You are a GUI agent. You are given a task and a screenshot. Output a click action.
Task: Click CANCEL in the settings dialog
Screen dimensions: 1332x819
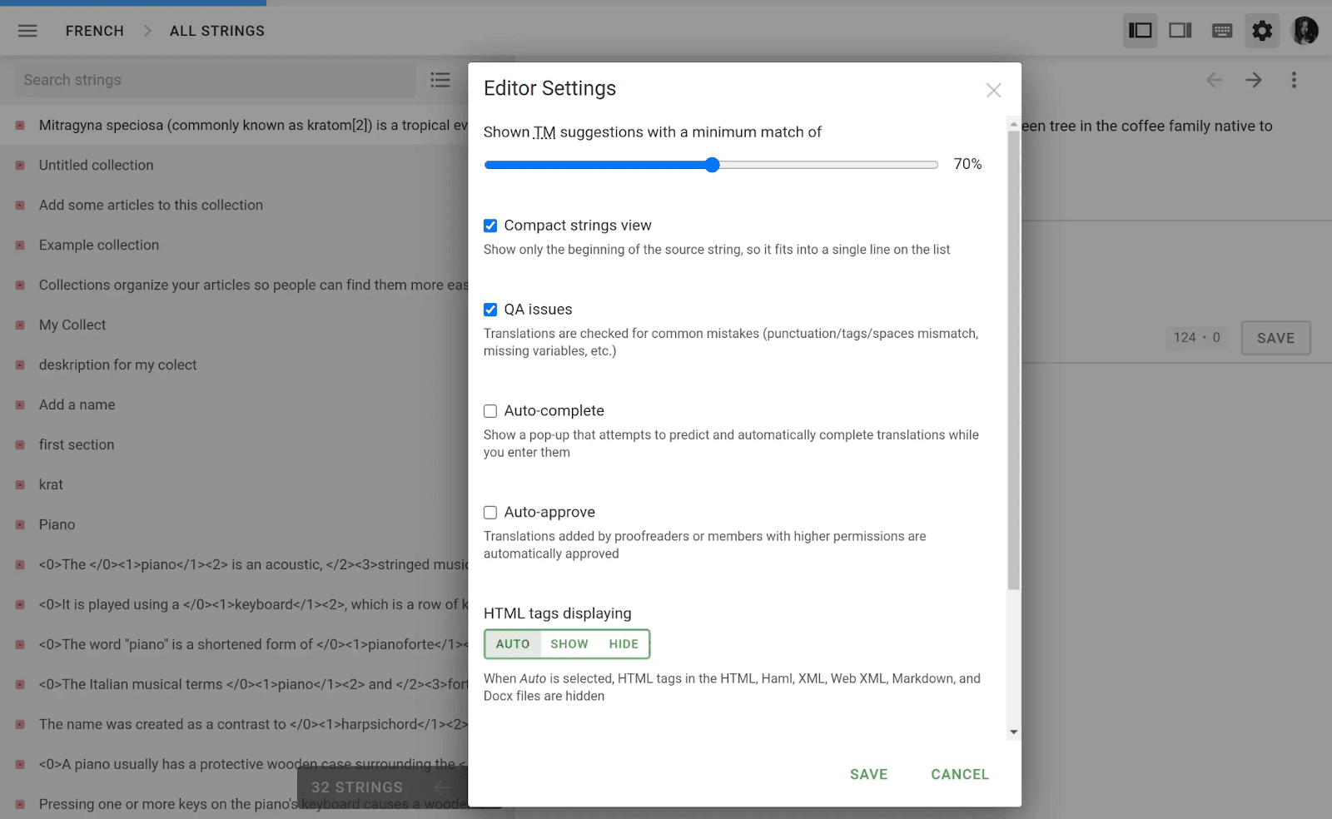959,774
